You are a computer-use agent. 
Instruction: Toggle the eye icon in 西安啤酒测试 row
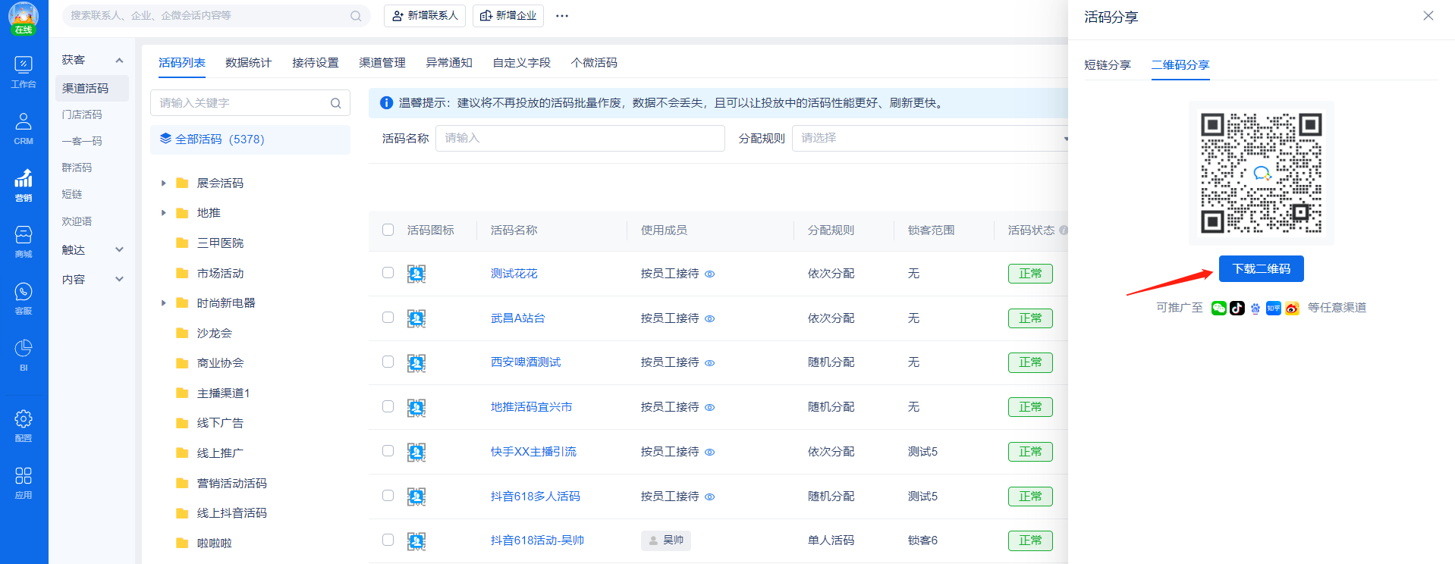pyautogui.click(x=710, y=363)
